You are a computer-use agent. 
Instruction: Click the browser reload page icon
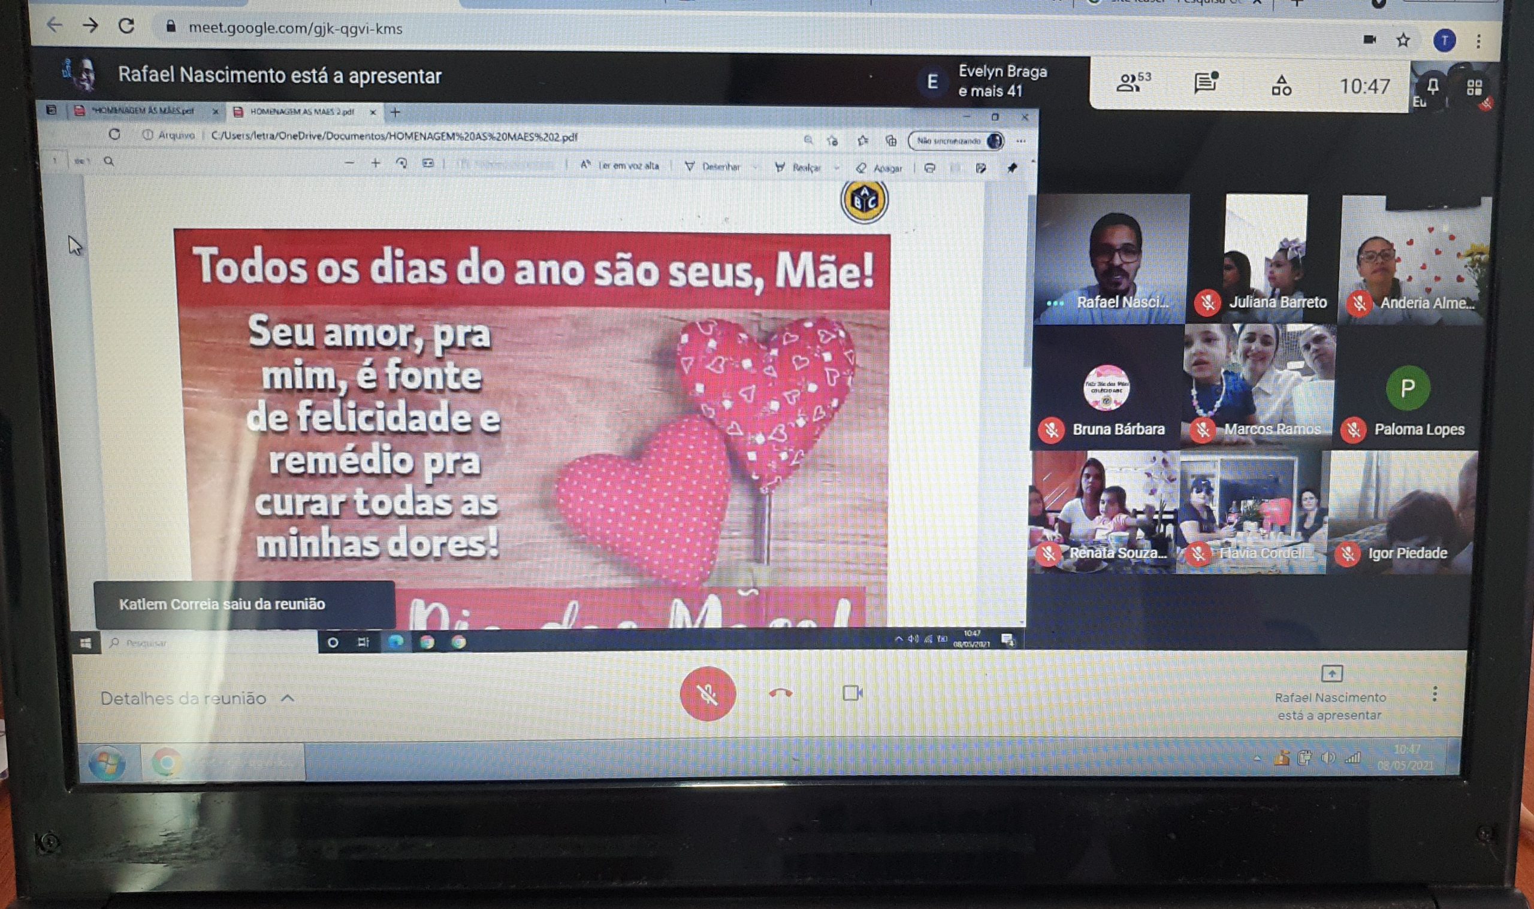pyautogui.click(x=126, y=26)
